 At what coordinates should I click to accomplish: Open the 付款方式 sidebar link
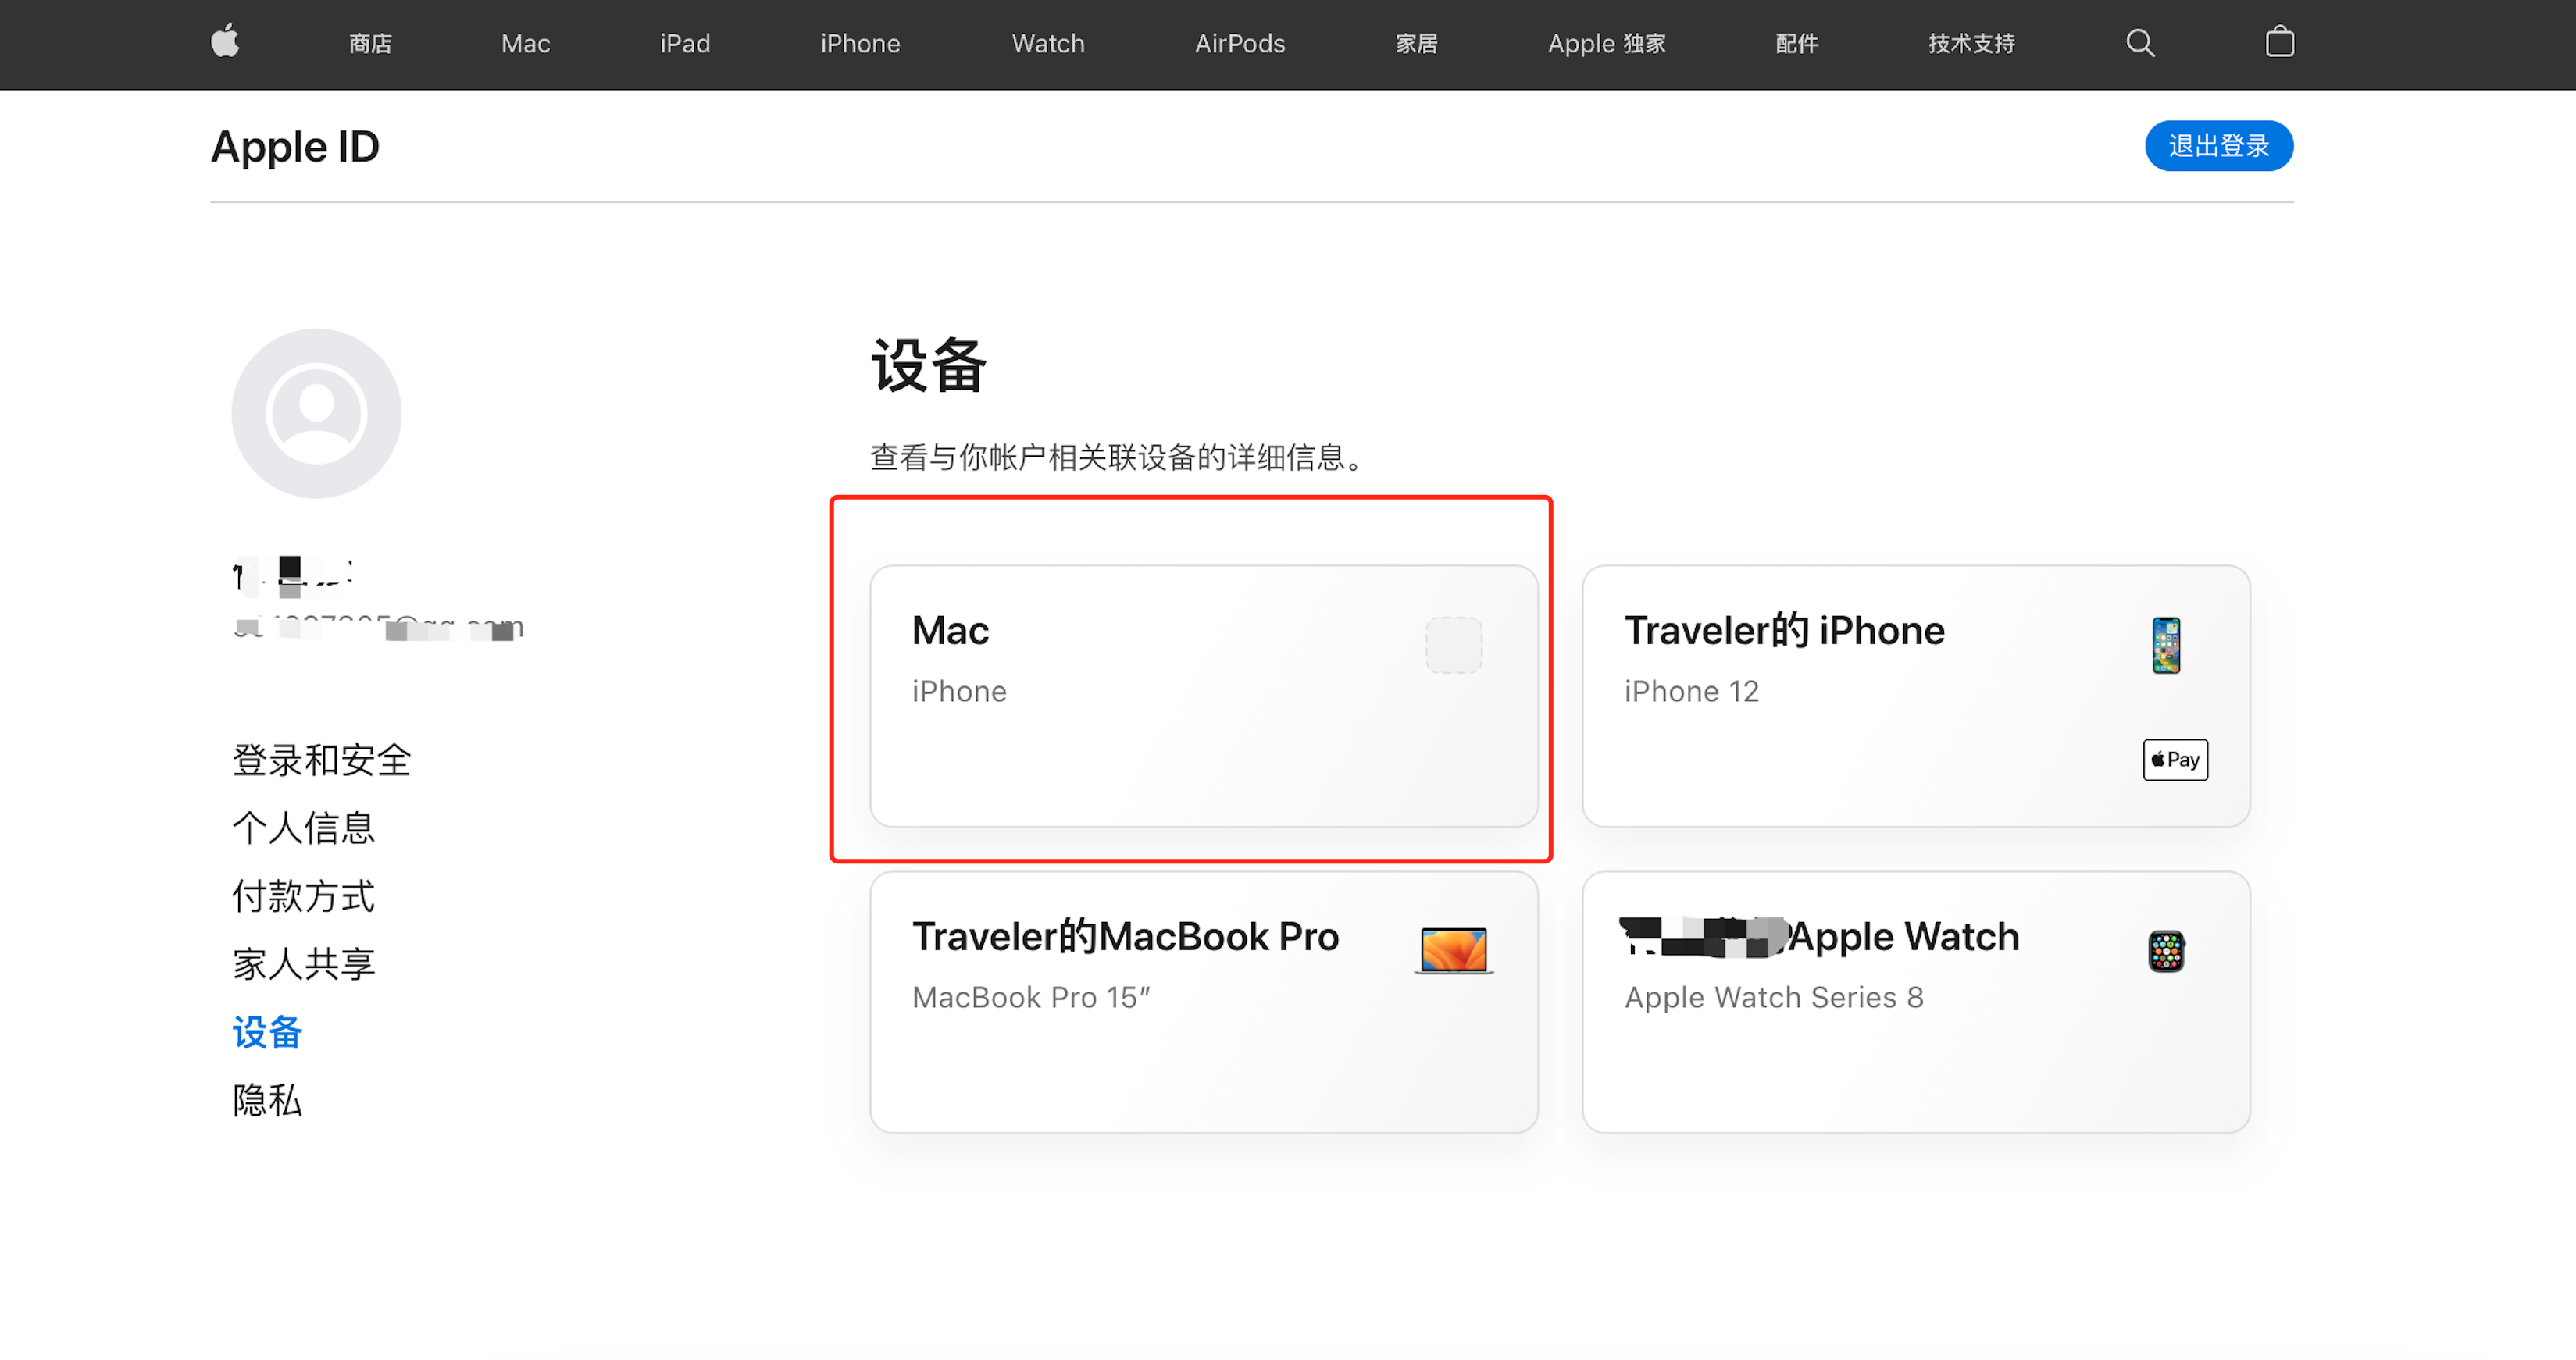303,896
